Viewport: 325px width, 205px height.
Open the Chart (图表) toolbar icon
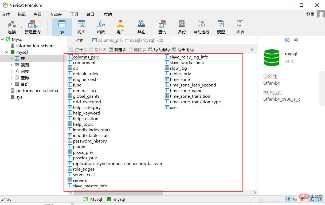[x=240, y=27]
